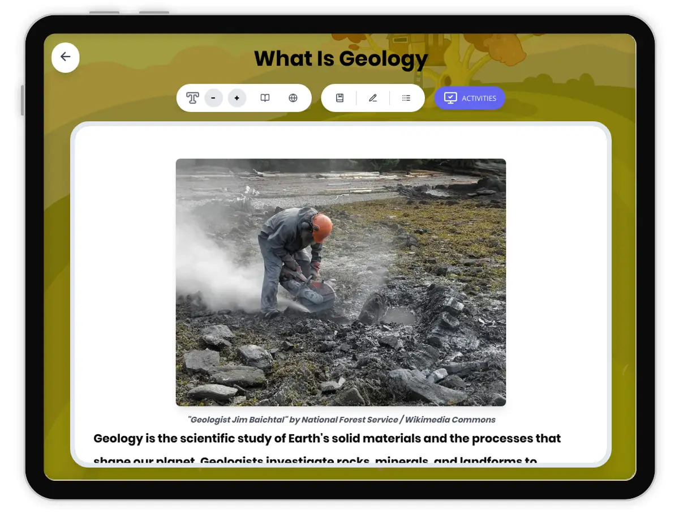Screen dimensions: 679x513
Task: Click the orange helmet in the photo
Action: click(x=321, y=228)
